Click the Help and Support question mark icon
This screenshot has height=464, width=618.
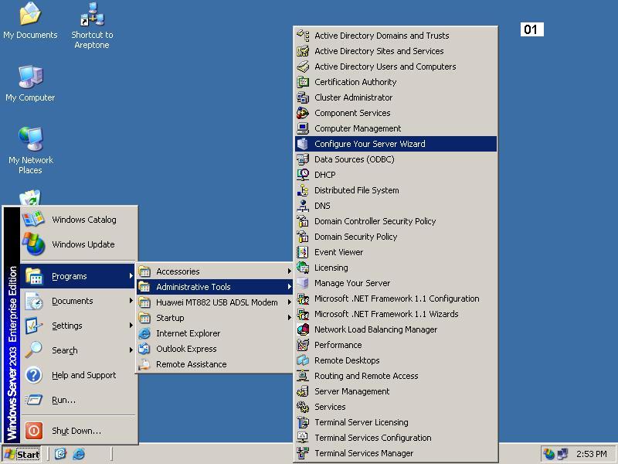pyautogui.click(x=33, y=375)
